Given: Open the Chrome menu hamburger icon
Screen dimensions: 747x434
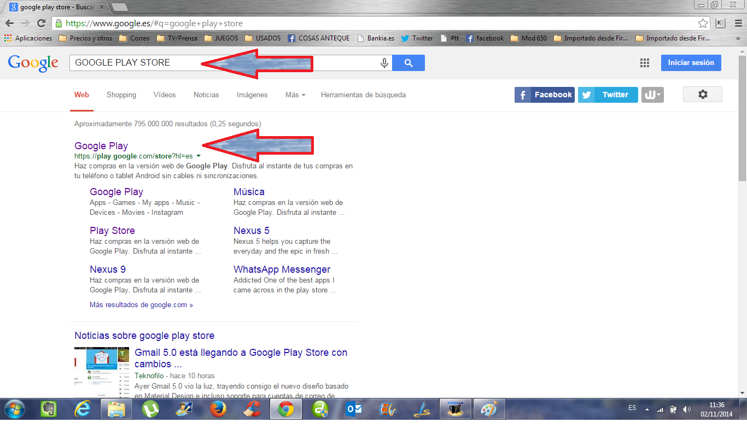Looking at the screenshot, I should coord(737,24).
